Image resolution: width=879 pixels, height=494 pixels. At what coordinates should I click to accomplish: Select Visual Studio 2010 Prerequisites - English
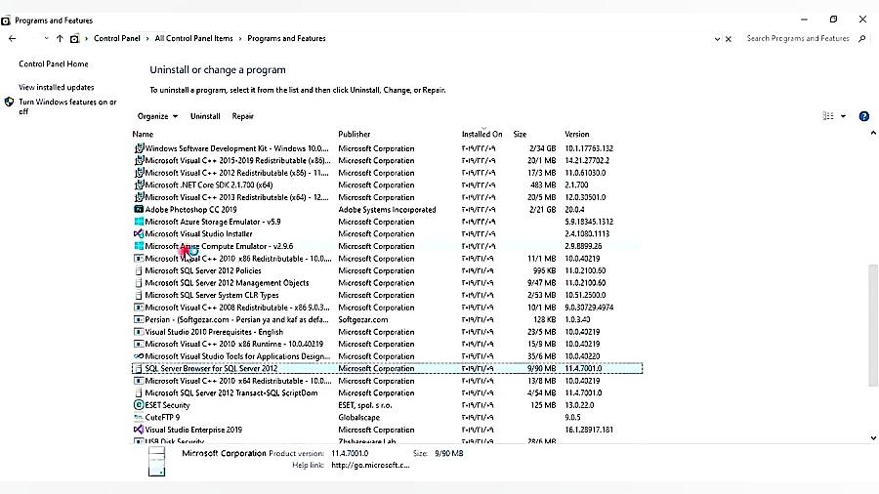tap(387, 332)
